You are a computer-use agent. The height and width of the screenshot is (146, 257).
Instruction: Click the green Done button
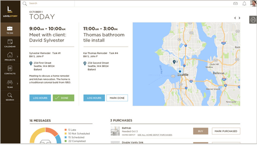tap(63, 98)
